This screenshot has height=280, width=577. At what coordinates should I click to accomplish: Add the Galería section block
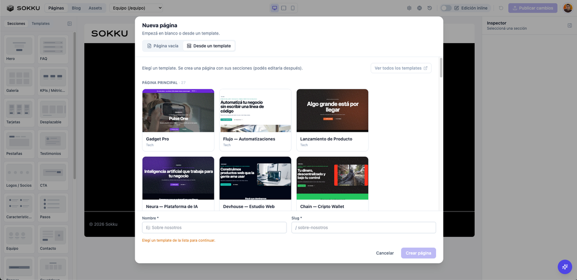(x=19, y=81)
